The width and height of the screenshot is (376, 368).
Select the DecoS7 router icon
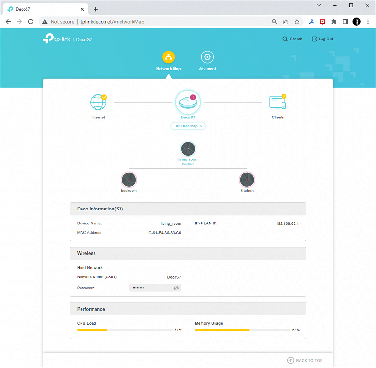point(188,102)
